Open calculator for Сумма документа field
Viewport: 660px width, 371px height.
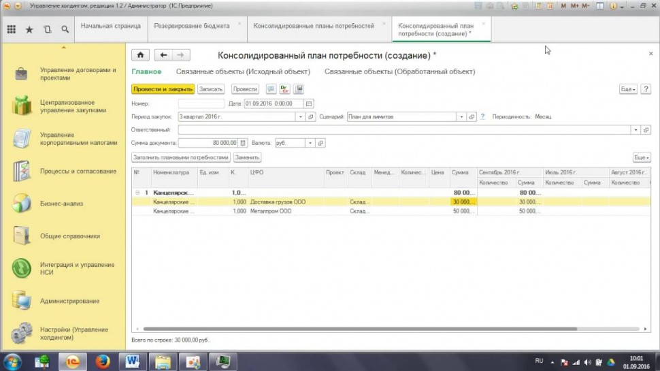244,143
